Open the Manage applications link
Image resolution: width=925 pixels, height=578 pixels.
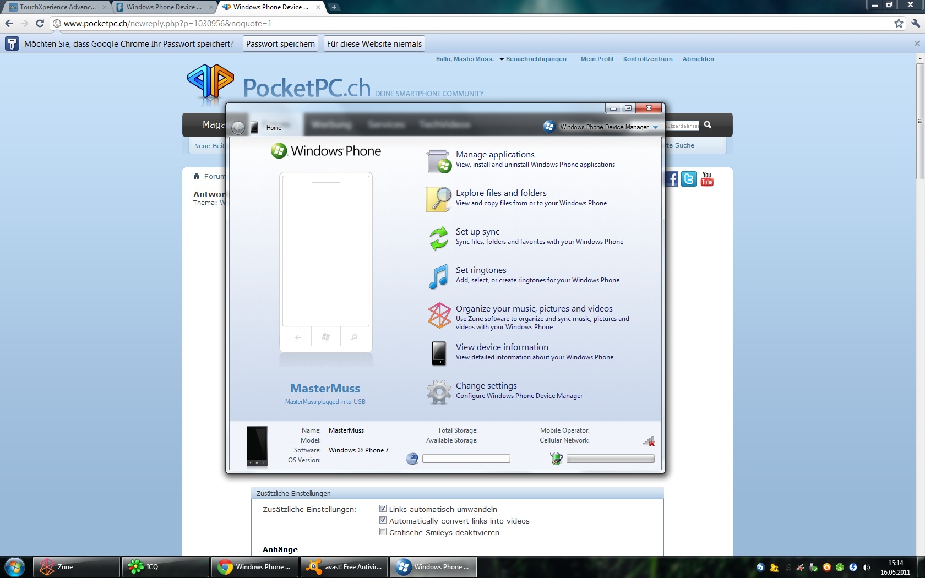[x=495, y=155]
